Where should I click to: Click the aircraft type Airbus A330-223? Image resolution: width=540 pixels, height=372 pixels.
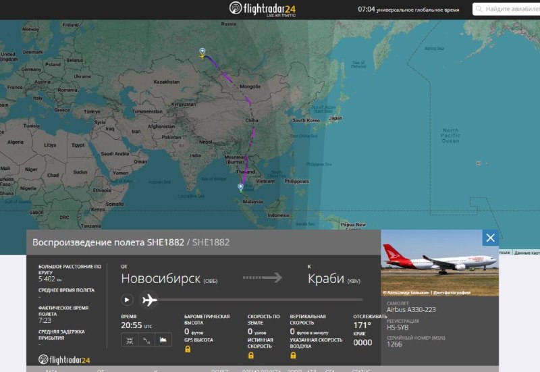pyautogui.click(x=411, y=309)
